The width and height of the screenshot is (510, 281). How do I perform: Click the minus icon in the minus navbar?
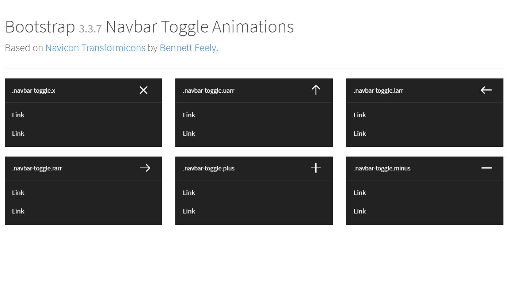click(486, 168)
